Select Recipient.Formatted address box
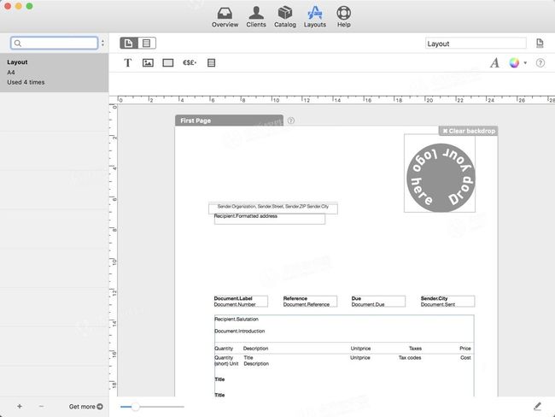The image size is (555, 417). [270, 219]
